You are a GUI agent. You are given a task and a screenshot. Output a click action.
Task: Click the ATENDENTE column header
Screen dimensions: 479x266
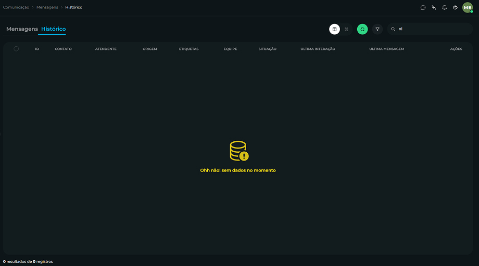(106, 49)
